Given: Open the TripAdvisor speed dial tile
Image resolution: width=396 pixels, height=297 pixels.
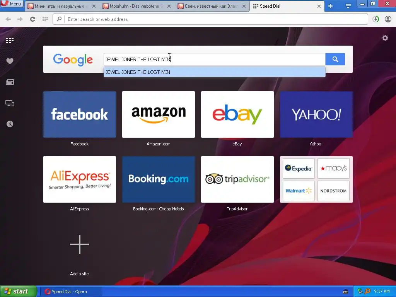Looking at the screenshot, I should point(237,179).
